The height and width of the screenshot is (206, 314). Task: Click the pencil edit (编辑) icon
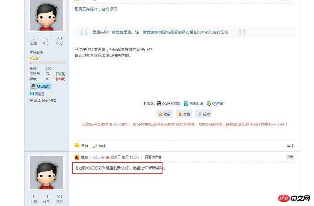click(95, 146)
